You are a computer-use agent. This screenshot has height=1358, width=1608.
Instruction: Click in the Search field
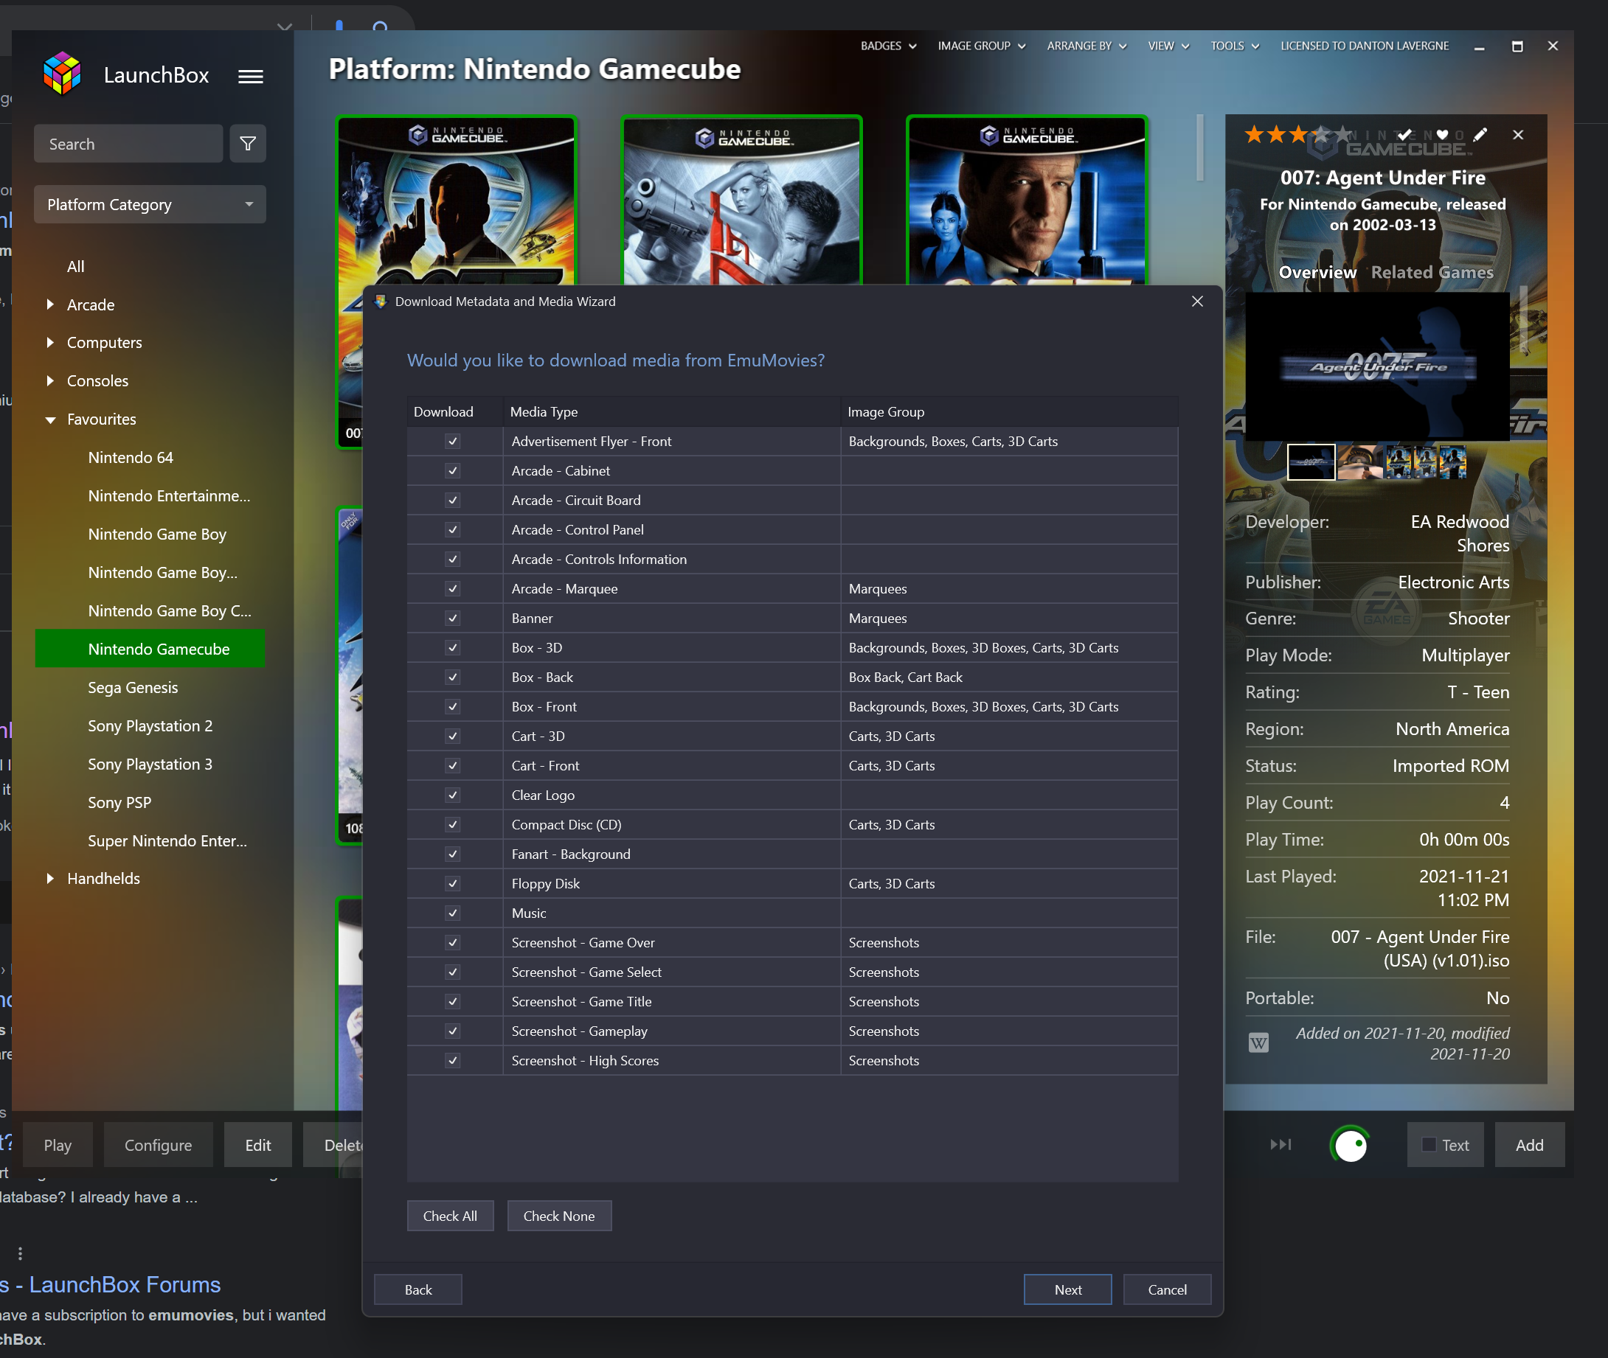coord(128,144)
